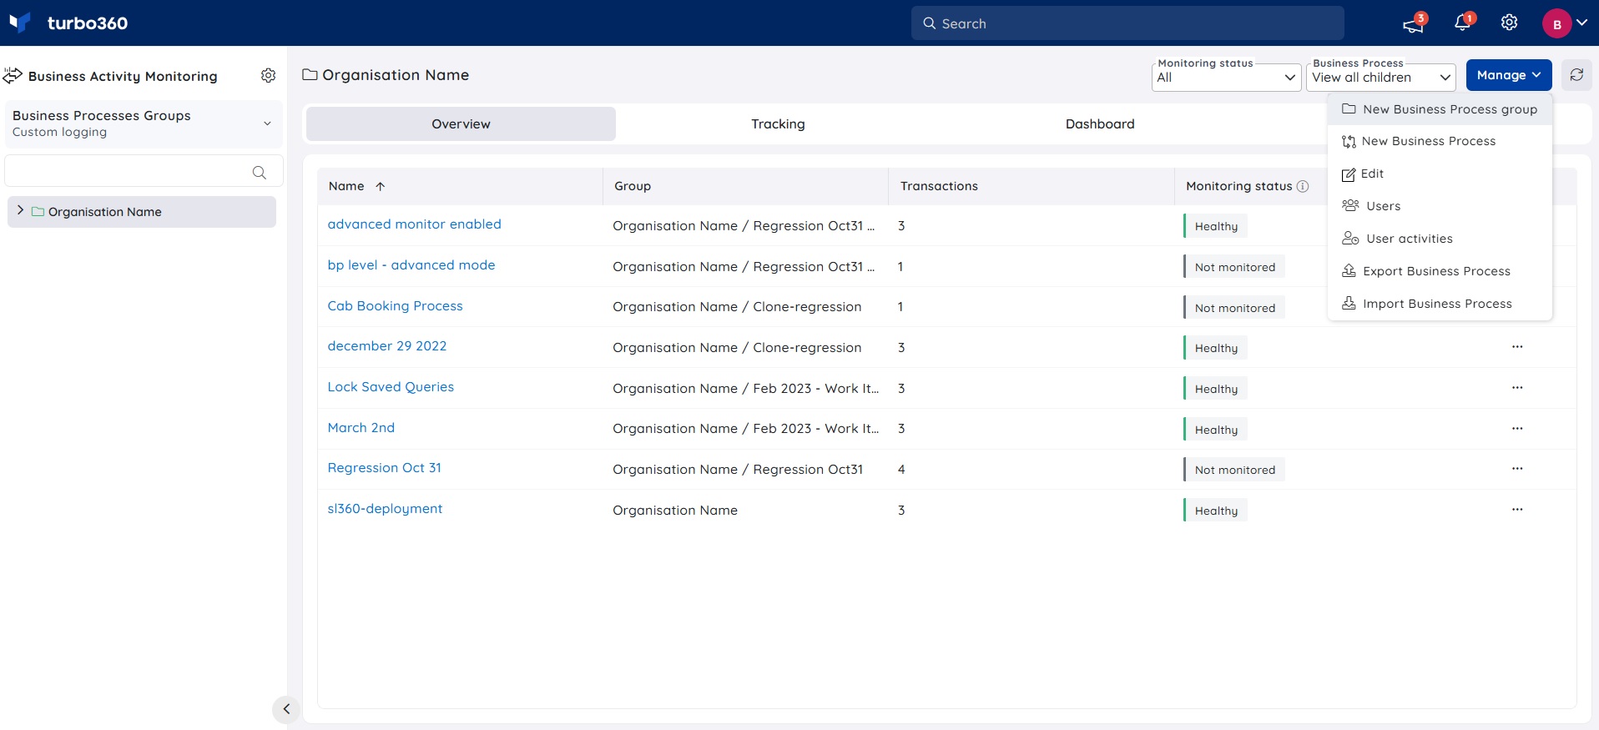This screenshot has width=1599, height=730.
Task: Open Lock Saved Queries link
Action: coord(391,387)
